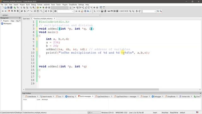Image resolution: width=202 pixels, height=114 pixels.
Task: Open the build target dropdown
Action: pyautogui.click(x=60, y=8)
